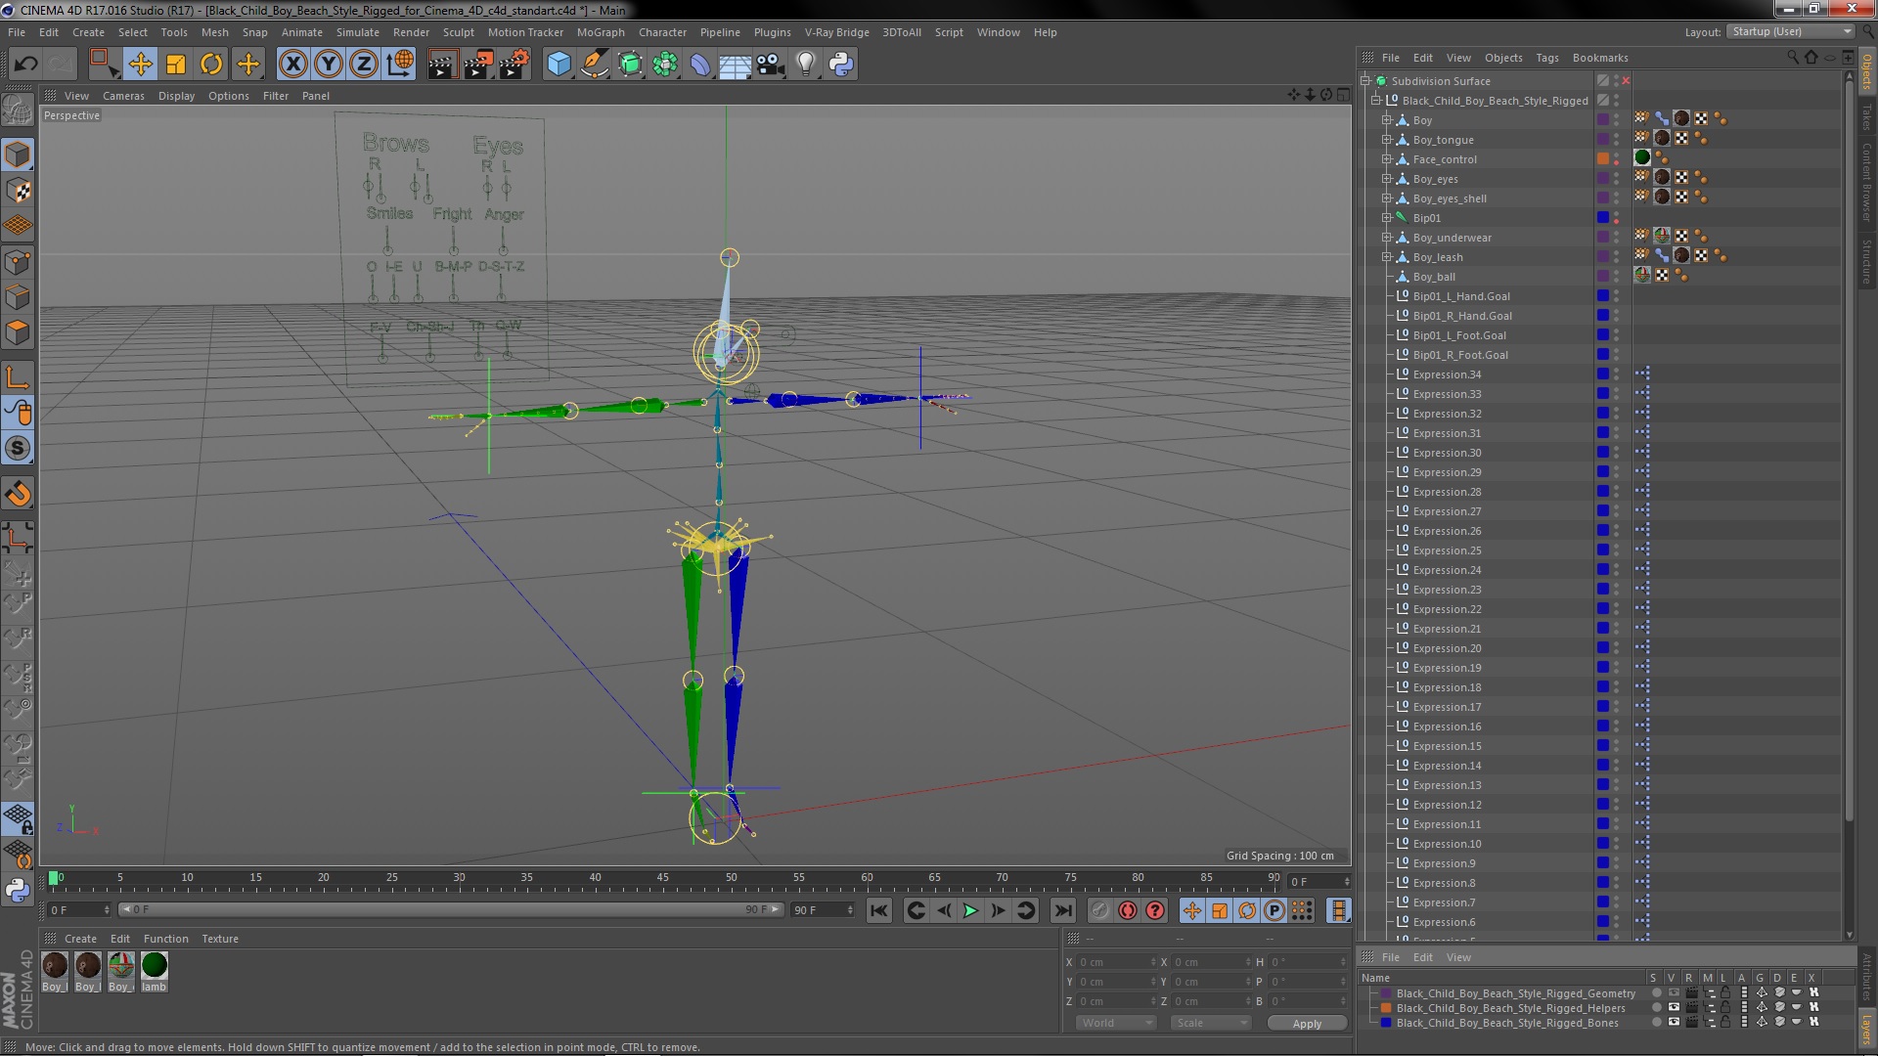Open the Animate menu
The width and height of the screenshot is (1878, 1056).
(301, 32)
